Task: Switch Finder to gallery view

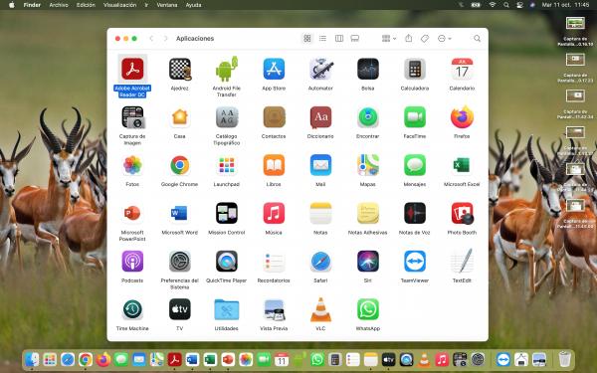Action: click(x=355, y=39)
